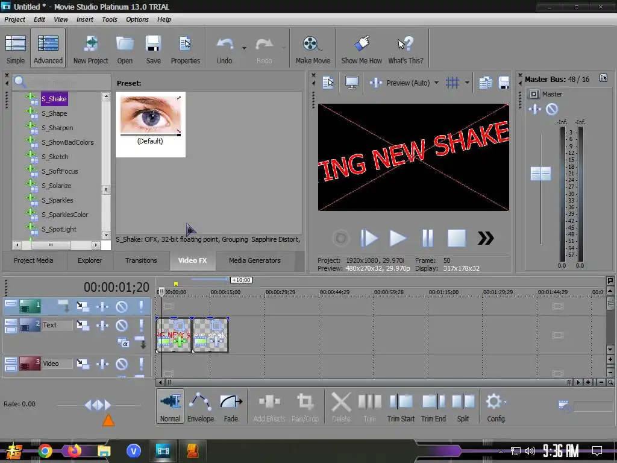Switch to Advanced mode
Screen dimensions: 617x463
pos(48,49)
